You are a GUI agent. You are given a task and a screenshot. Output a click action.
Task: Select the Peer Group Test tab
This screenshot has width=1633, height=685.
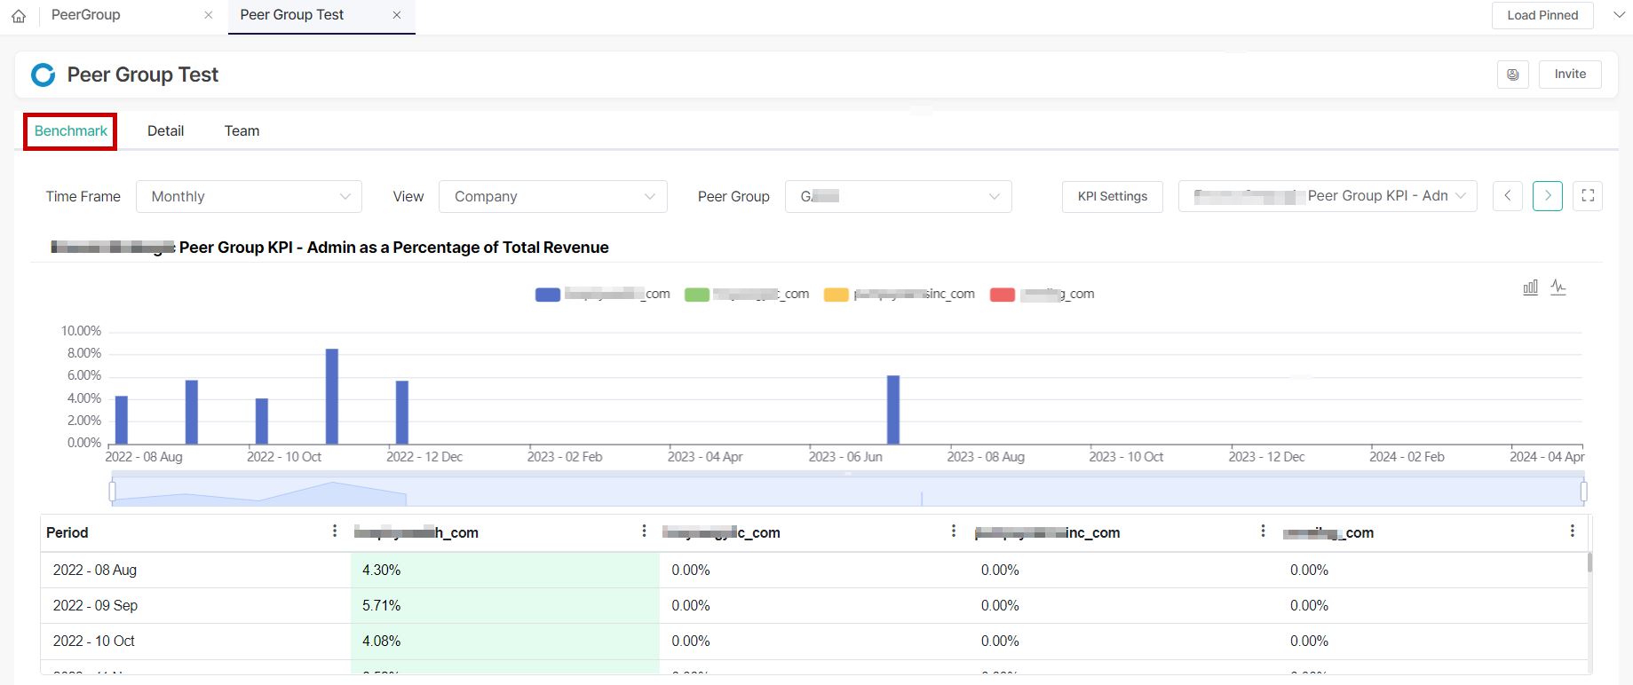pos(292,15)
